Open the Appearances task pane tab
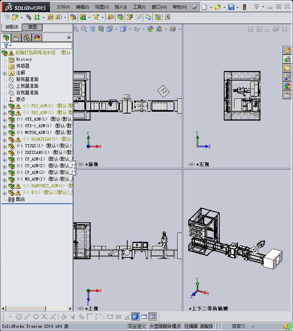293x331 pixels. (287, 86)
